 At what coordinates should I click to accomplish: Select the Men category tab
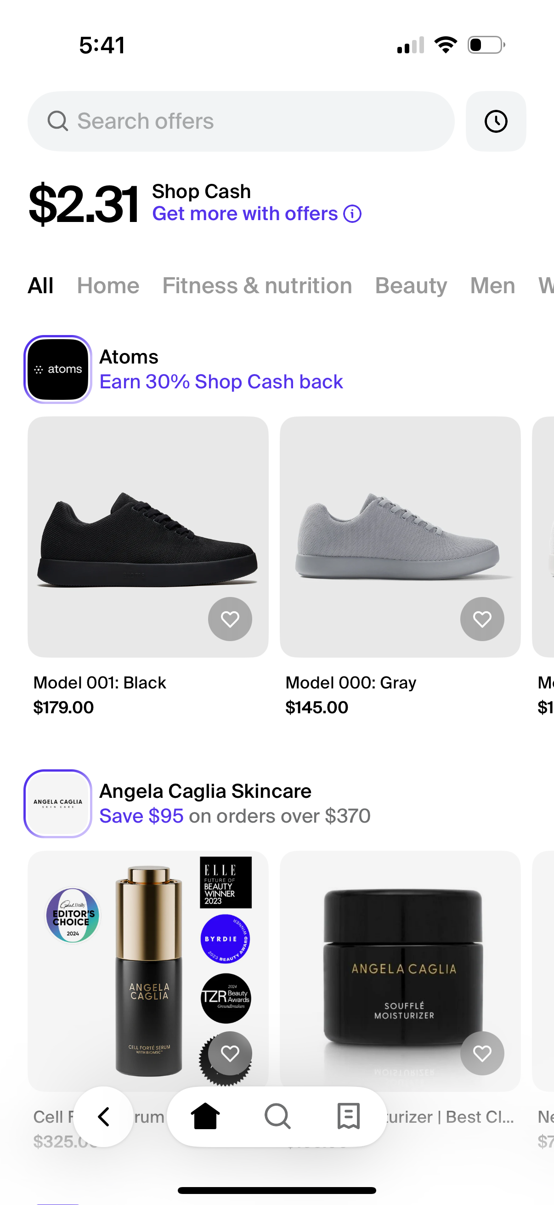[492, 285]
